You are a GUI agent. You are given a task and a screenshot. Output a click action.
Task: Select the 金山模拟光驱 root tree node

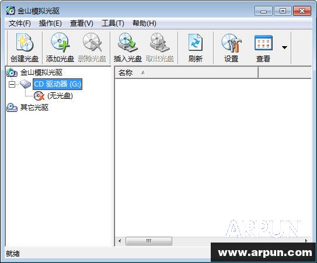pyautogui.click(x=41, y=72)
